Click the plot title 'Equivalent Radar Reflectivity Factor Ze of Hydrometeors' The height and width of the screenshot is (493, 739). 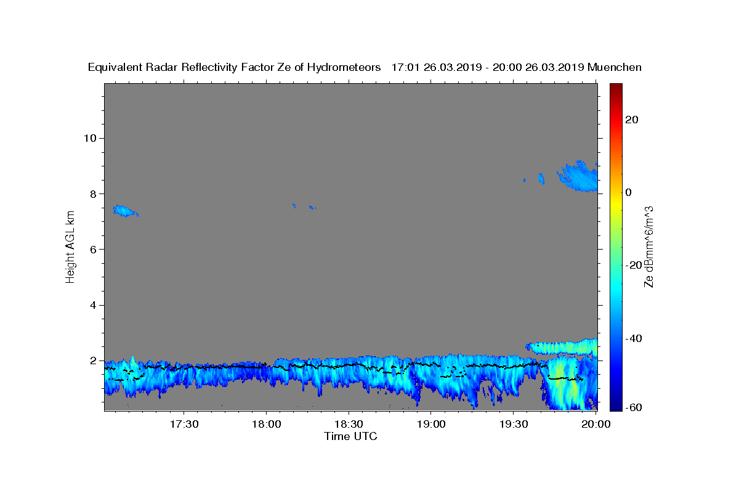[234, 68]
